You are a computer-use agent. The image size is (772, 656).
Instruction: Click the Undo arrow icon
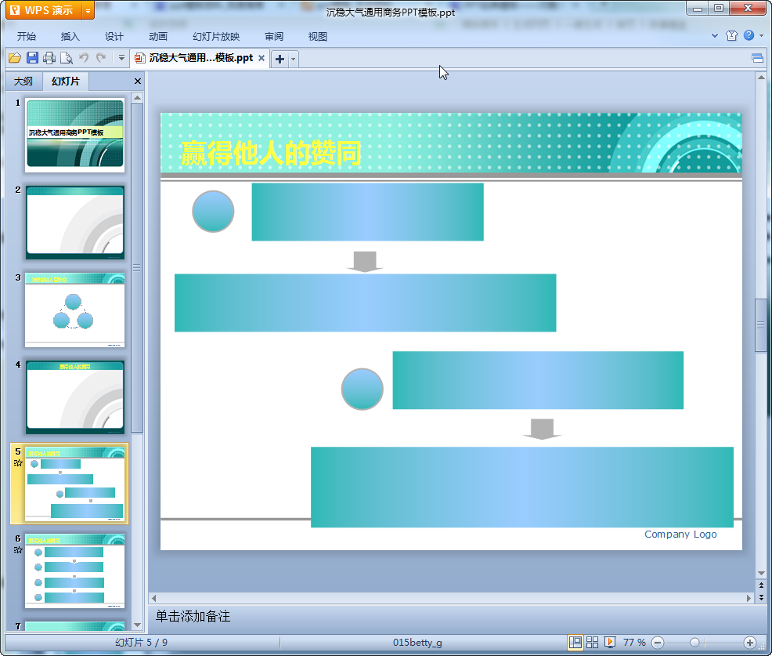coord(85,58)
